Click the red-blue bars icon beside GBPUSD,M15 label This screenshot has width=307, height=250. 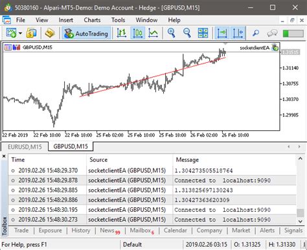pyautogui.click(x=16, y=47)
